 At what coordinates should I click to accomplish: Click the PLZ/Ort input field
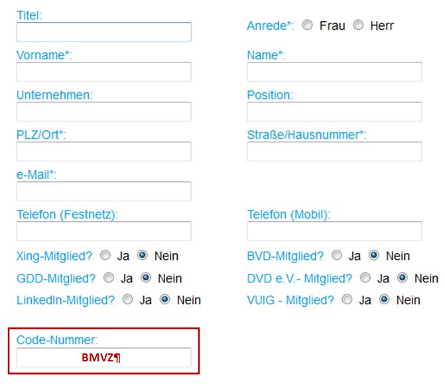(103, 151)
